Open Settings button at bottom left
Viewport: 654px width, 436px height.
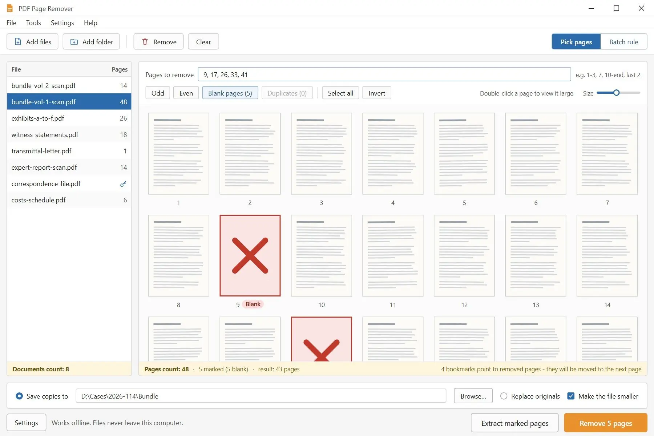[26, 423]
